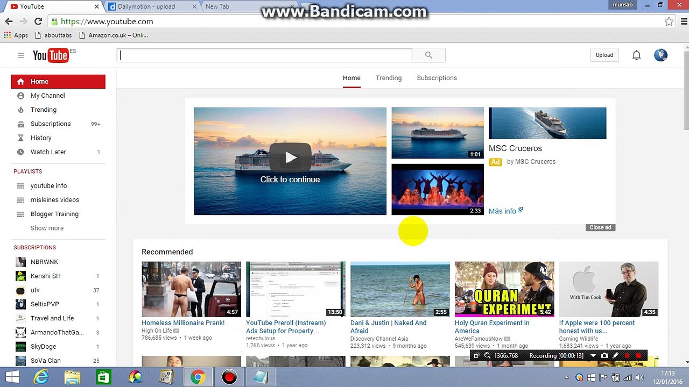689x387 pixels.
Task: Open the notifications bell
Action: click(636, 55)
